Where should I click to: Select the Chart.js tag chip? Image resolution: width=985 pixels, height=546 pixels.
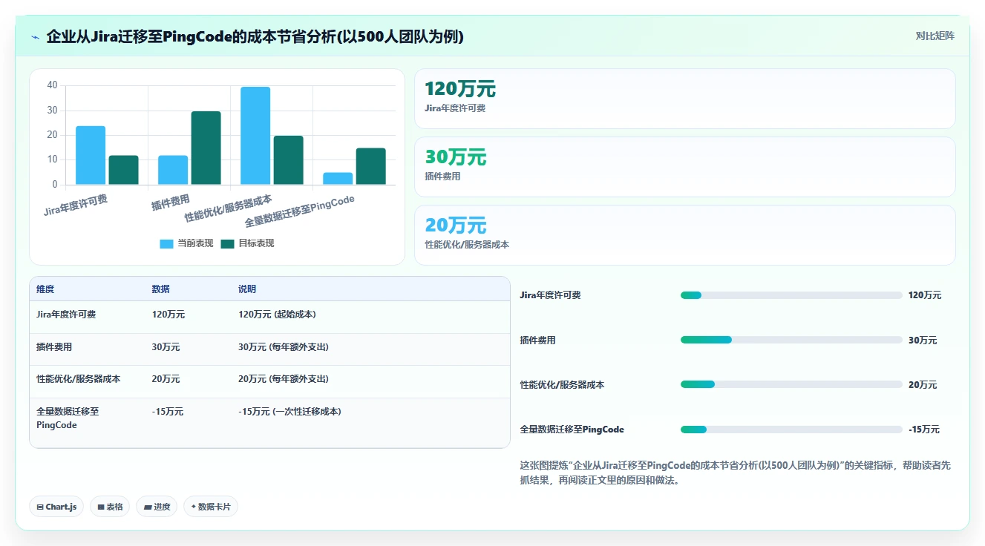pyautogui.click(x=57, y=507)
